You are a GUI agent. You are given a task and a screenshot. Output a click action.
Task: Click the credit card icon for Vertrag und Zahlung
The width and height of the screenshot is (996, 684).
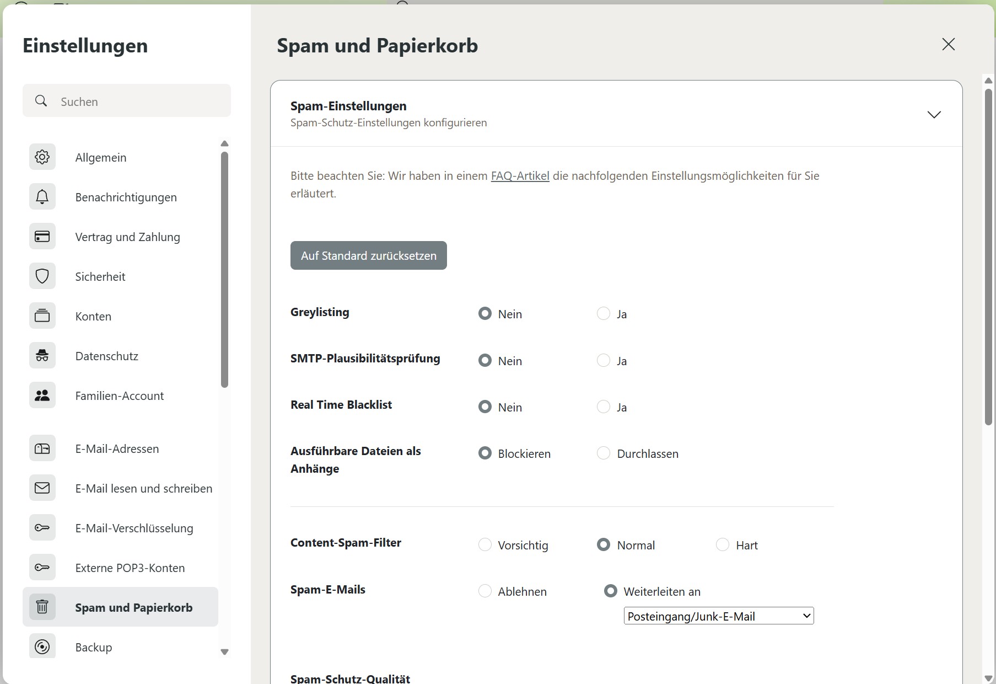42,237
